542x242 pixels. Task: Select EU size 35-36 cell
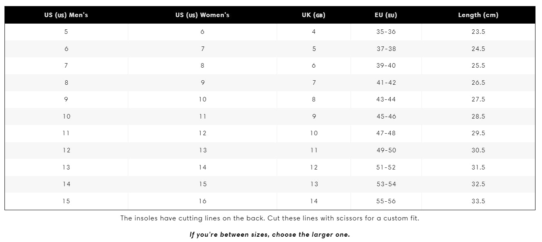(386, 32)
